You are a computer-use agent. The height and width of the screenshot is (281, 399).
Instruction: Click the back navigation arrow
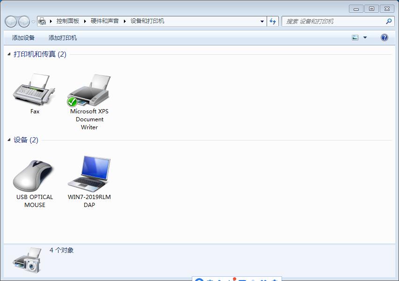(x=9, y=21)
